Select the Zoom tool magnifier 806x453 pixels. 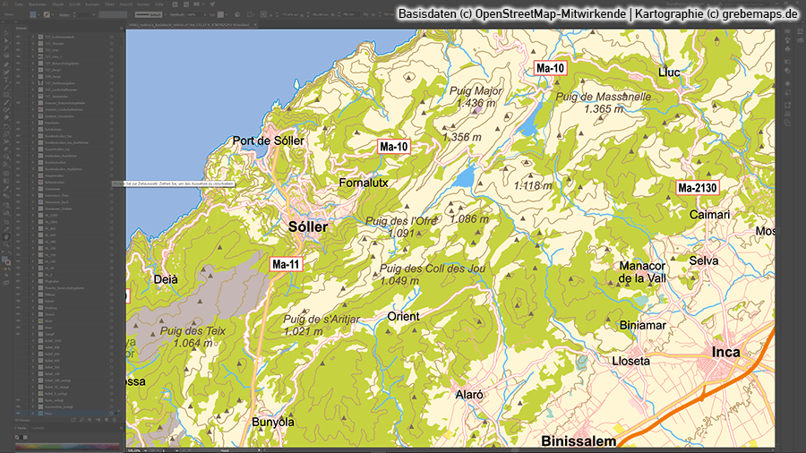pyautogui.click(x=6, y=244)
